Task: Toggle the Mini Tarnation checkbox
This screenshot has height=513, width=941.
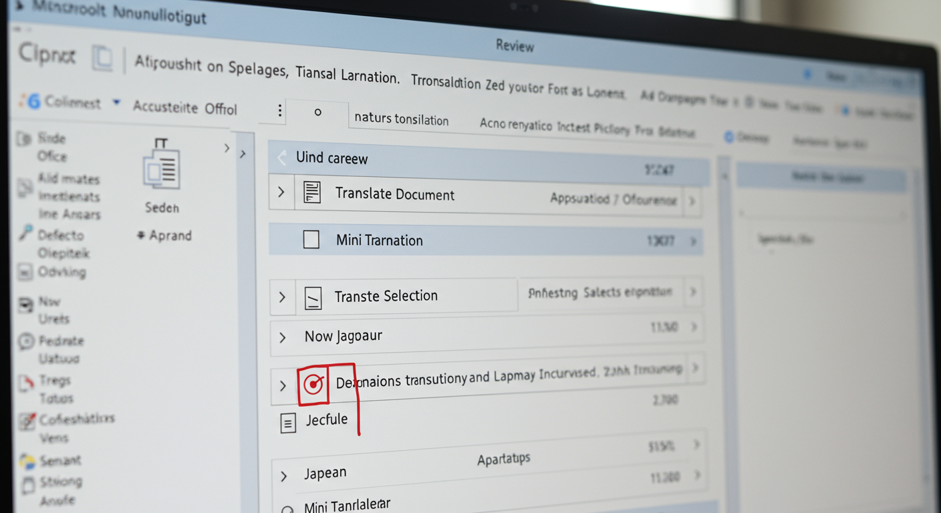Action: point(311,239)
